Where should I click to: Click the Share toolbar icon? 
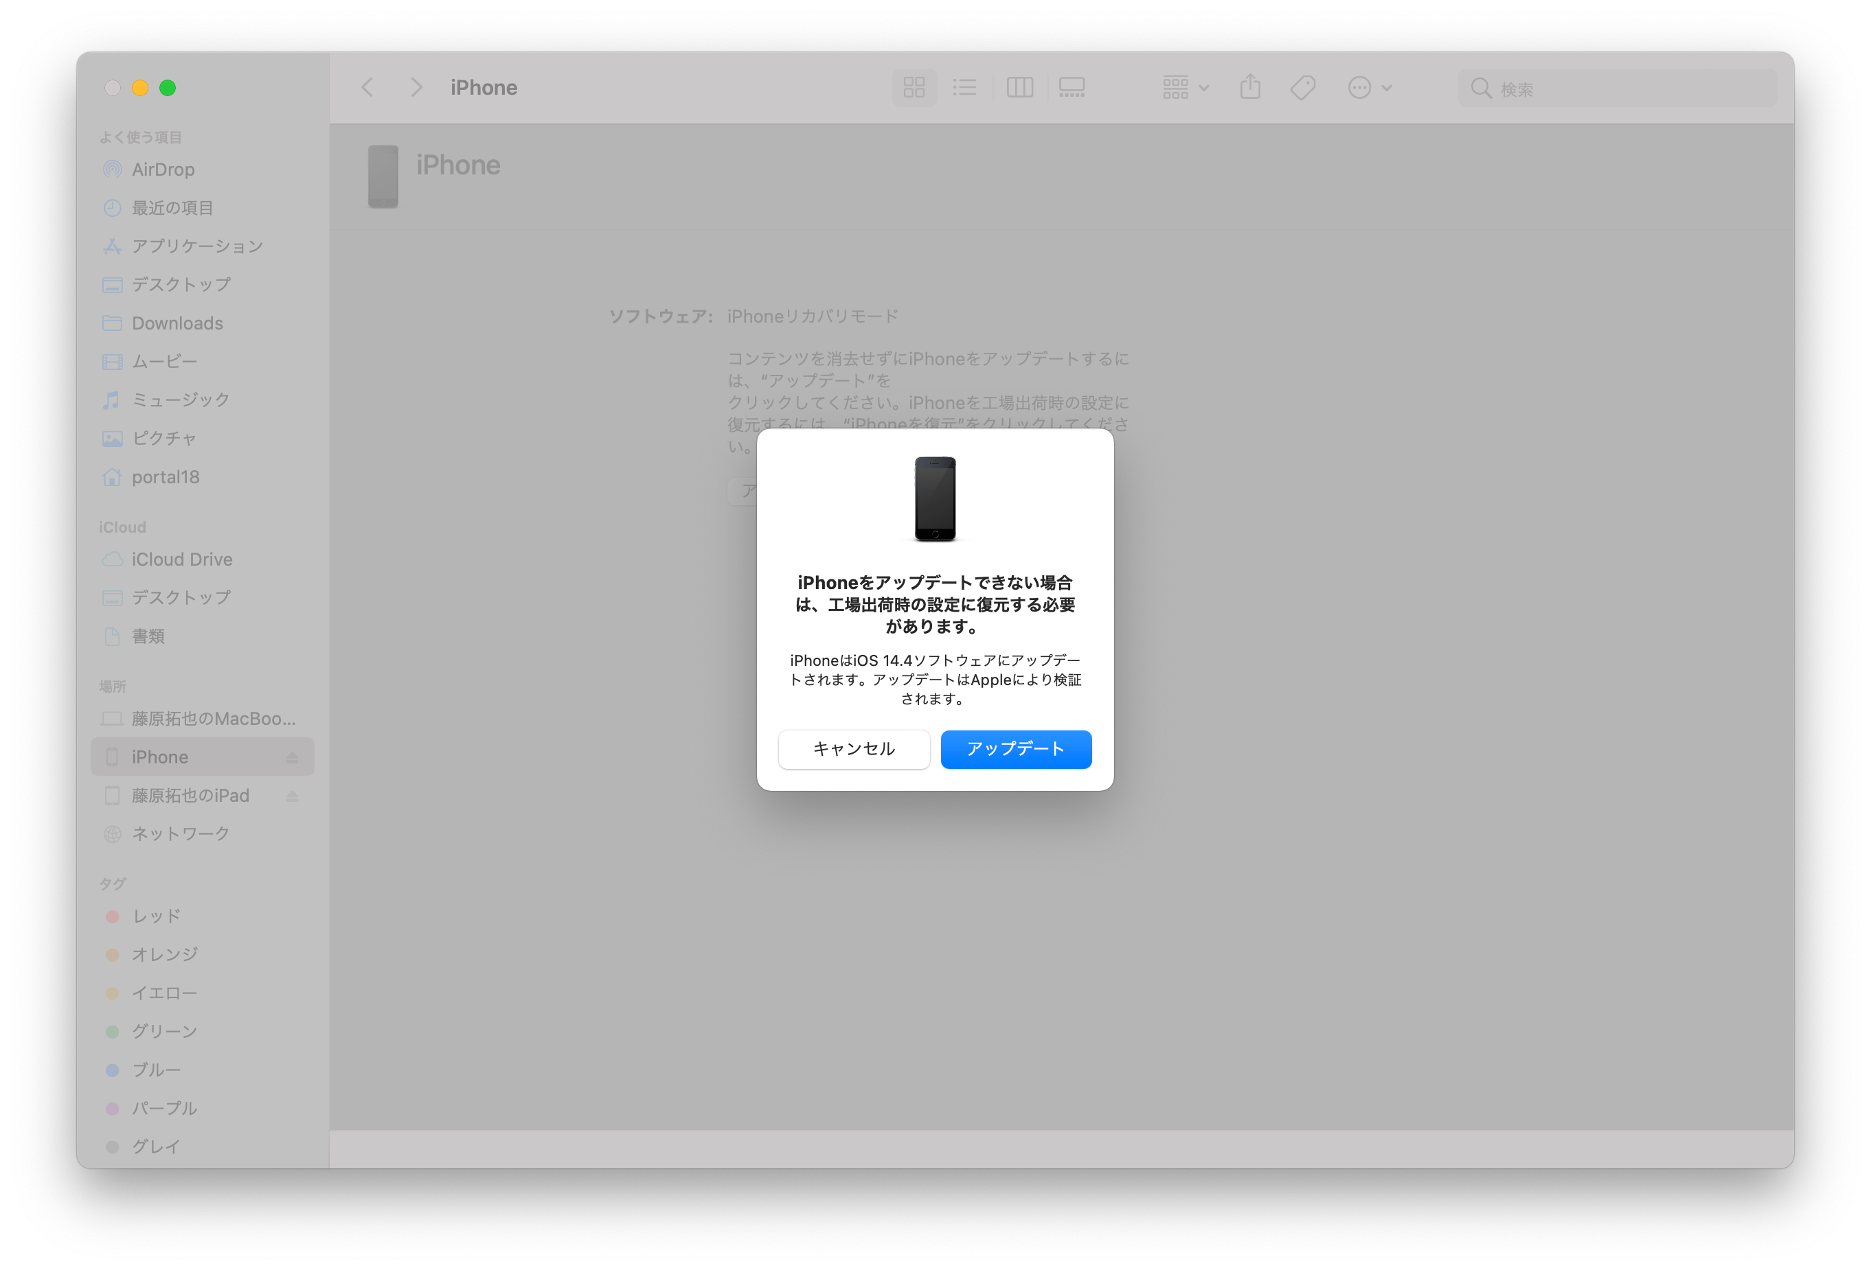pos(1249,87)
